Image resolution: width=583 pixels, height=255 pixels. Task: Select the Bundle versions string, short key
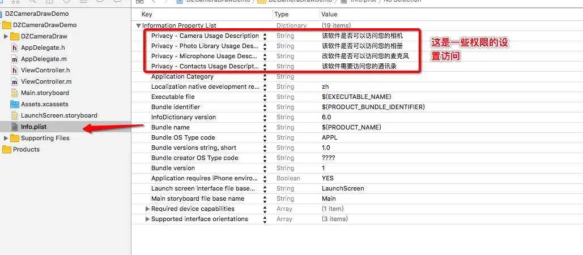tap(194, 148)
